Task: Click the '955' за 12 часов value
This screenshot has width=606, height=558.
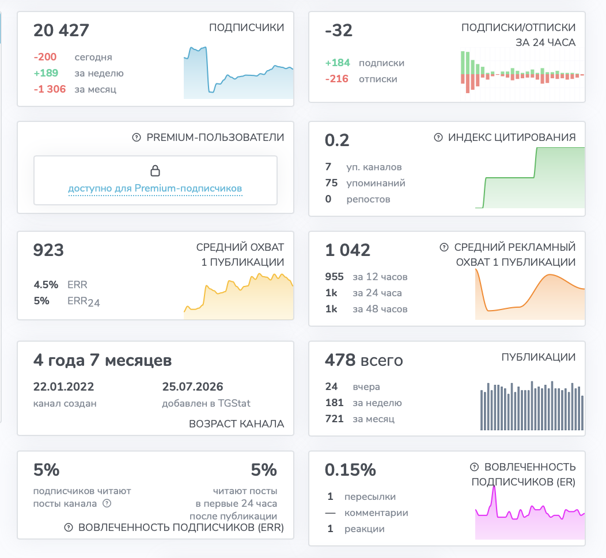Action: point(334,277)
